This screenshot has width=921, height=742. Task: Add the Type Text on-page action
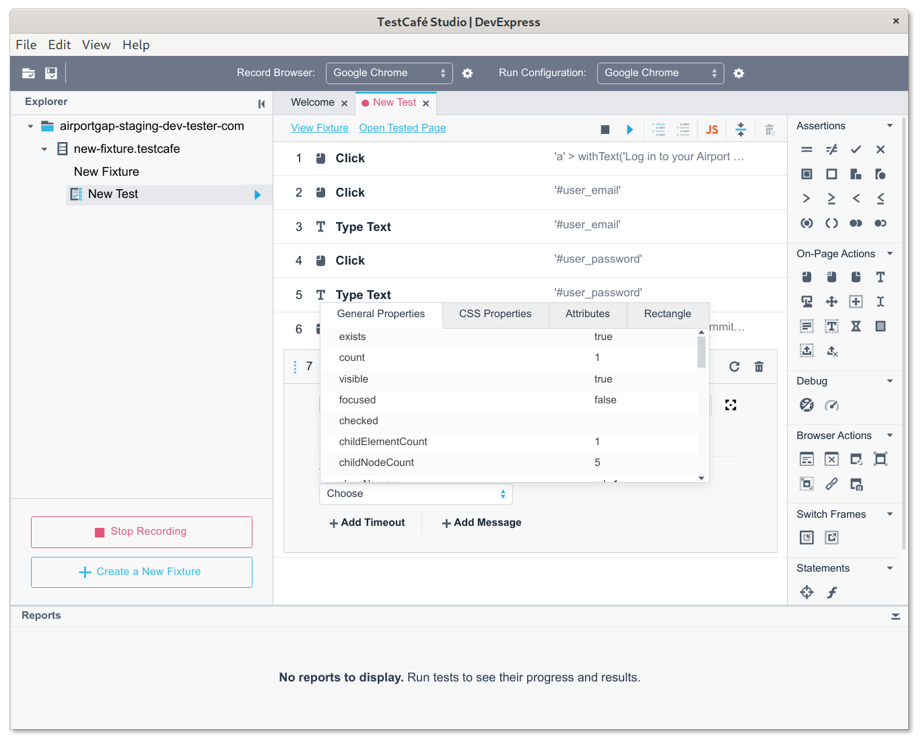click(881, 277)
